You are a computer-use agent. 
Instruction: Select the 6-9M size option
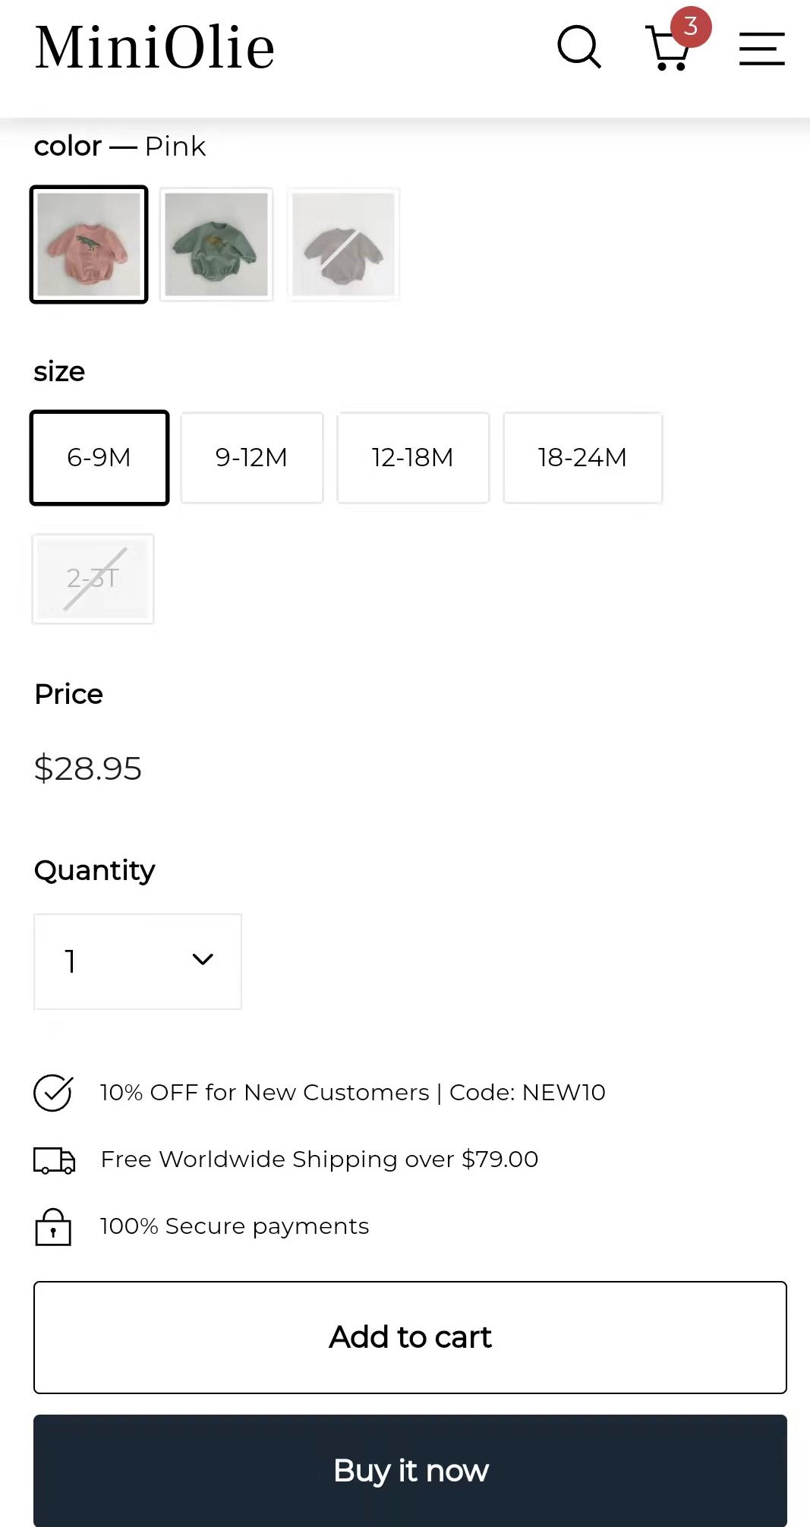tap(99, 458)
